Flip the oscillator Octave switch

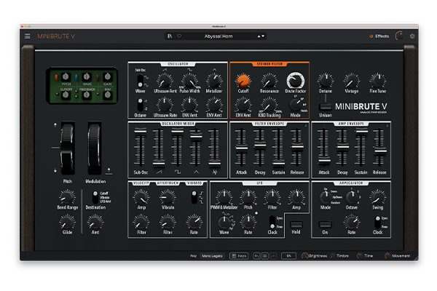[x=140, y=105]
